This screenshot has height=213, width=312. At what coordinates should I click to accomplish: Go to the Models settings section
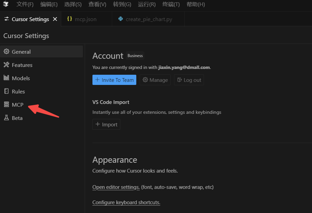click(41, 78)
